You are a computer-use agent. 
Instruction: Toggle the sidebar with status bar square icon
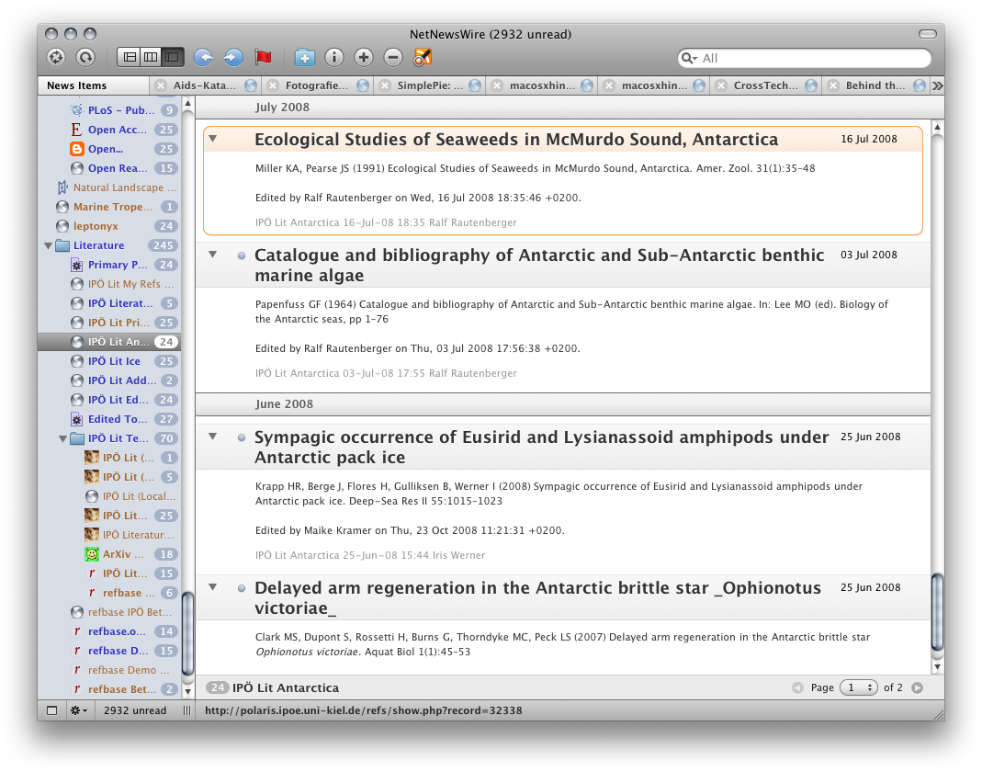coord(52,710)
